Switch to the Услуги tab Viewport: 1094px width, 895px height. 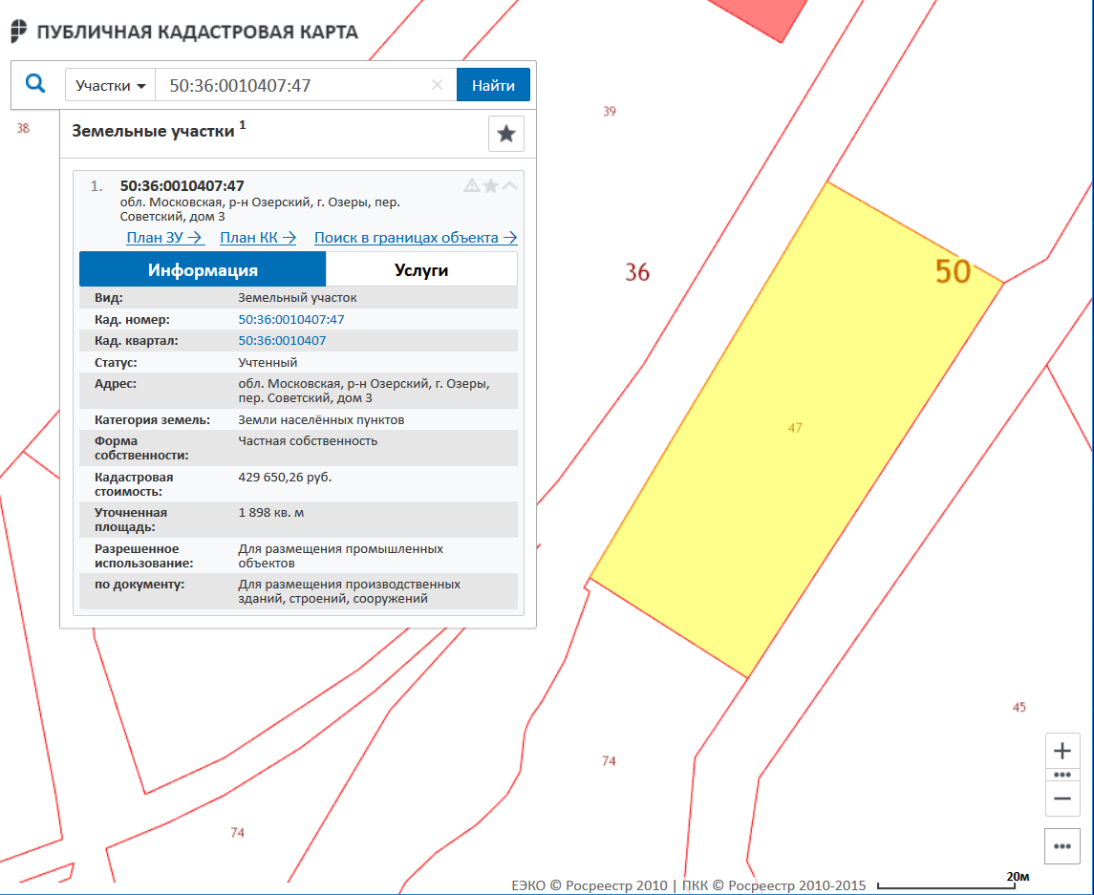[421, 270]
